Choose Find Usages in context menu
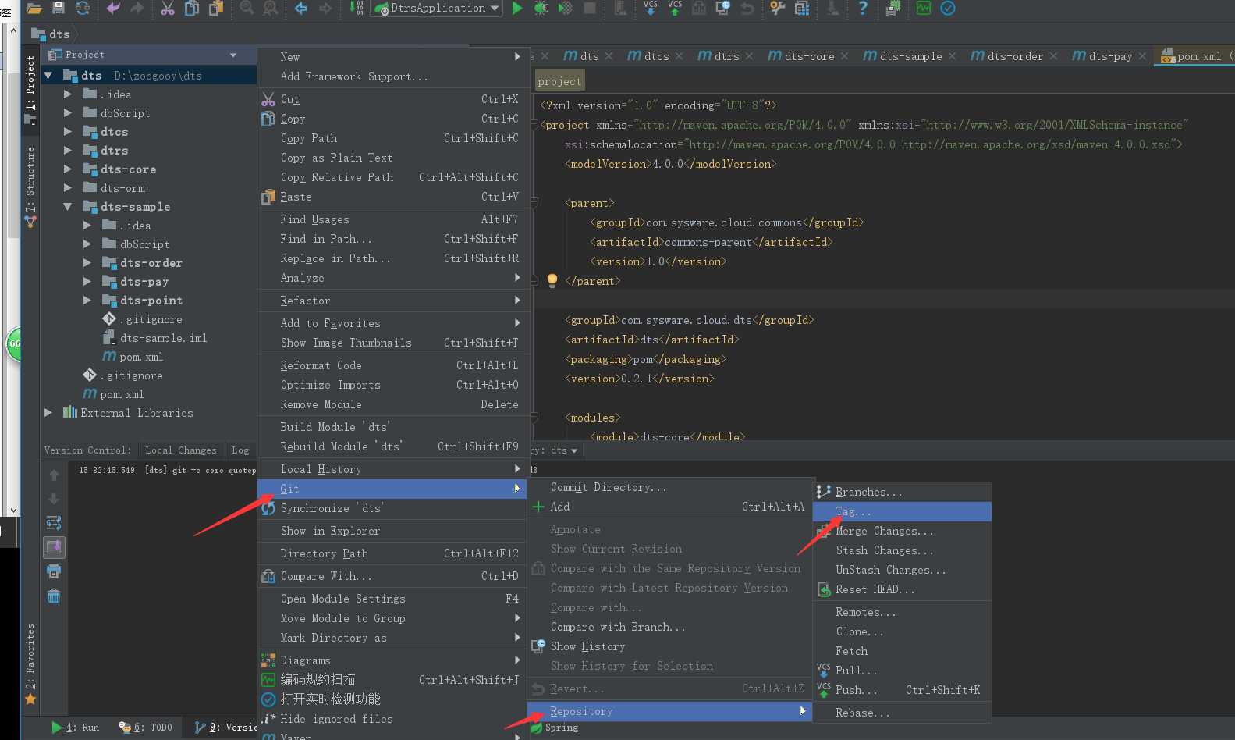 point(393,219)
